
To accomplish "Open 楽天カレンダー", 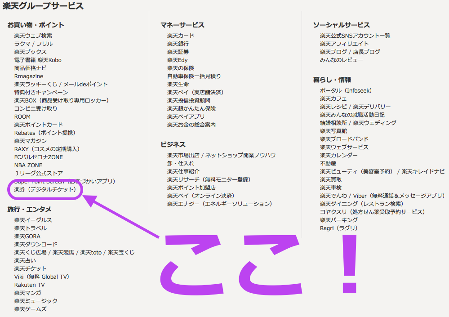I will [x=339, y=155].
